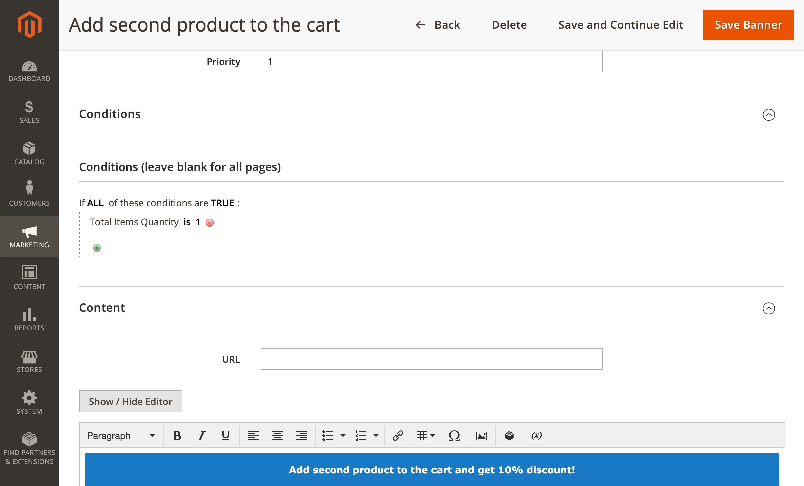Open the Marketing menu in sidebar
The image size is (804, 486).
point(29,237)
